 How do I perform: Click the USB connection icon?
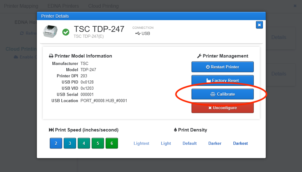[138, 33]
